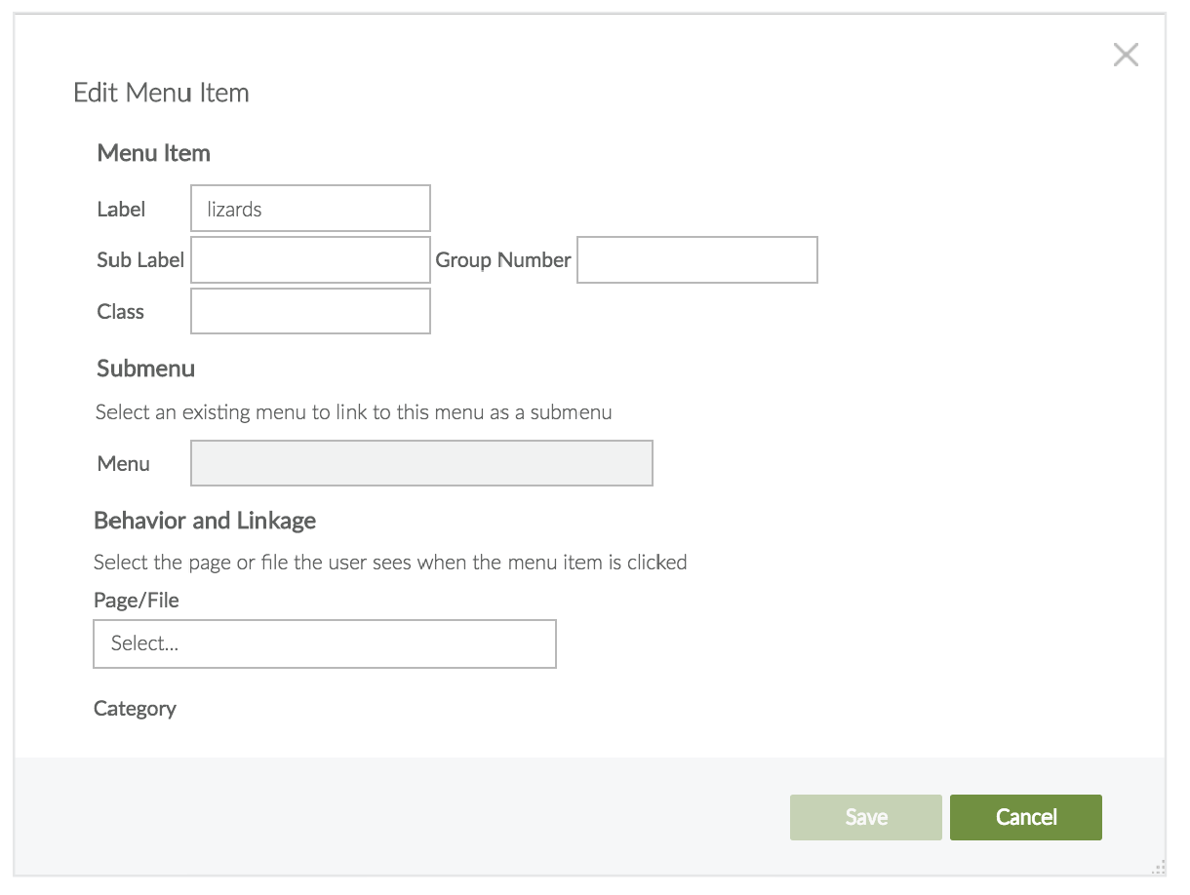Close the Edit Menu Item dialog
The image size is (1190, 895).
1126,56
